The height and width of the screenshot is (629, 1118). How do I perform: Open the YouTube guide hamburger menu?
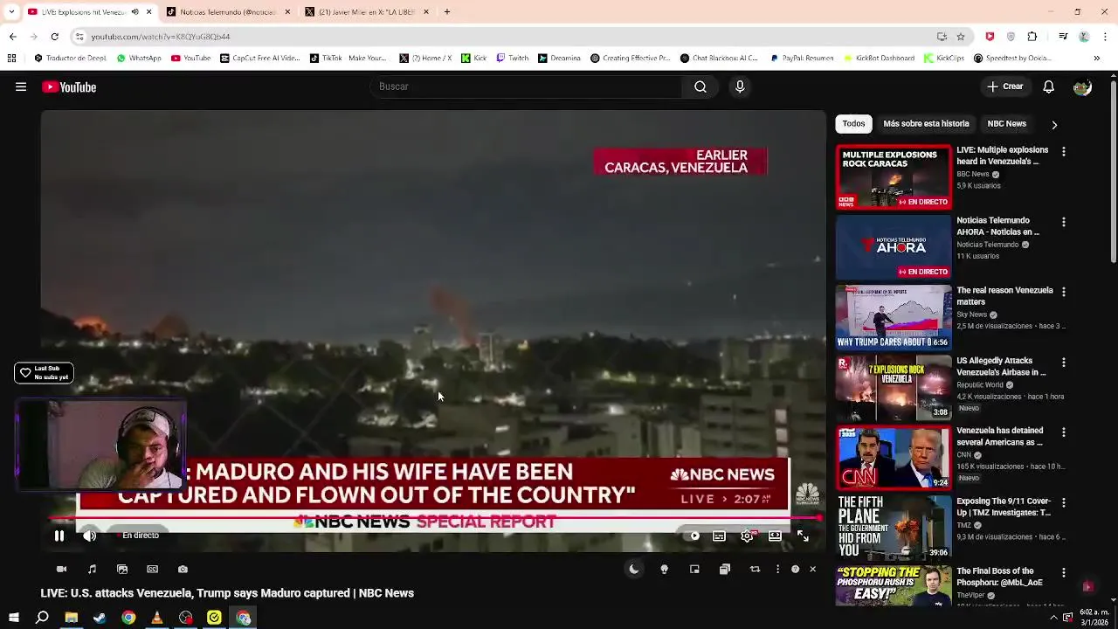21,86
